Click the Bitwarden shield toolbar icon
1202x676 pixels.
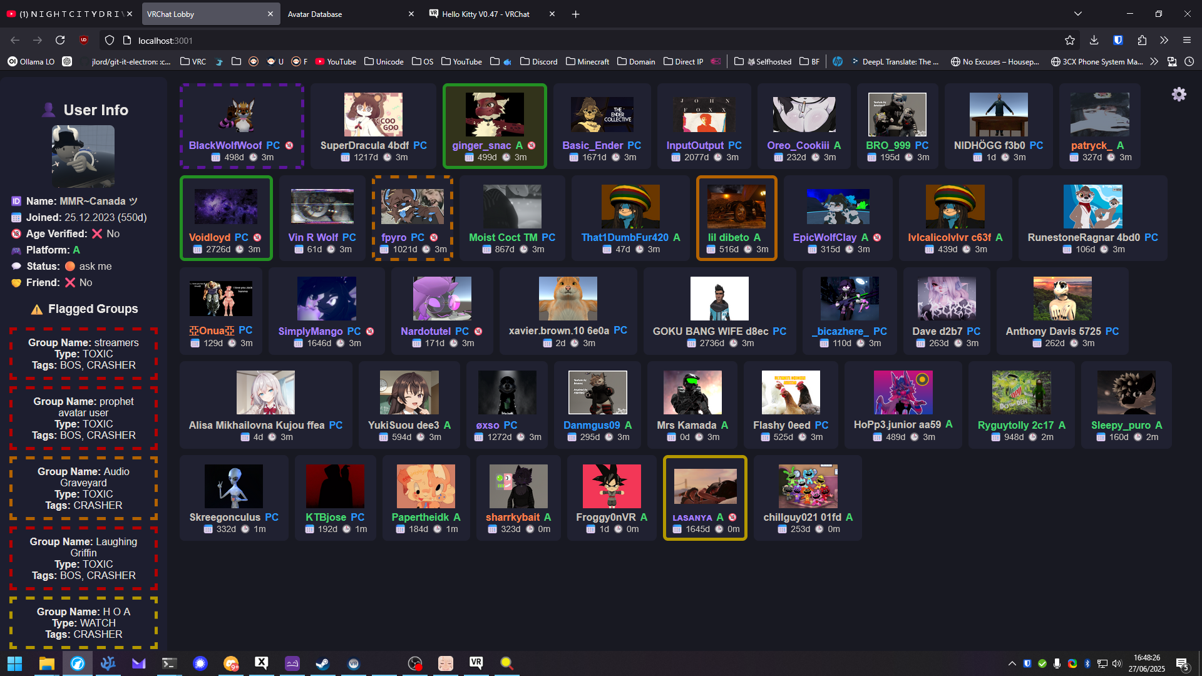coord(1117,40)
